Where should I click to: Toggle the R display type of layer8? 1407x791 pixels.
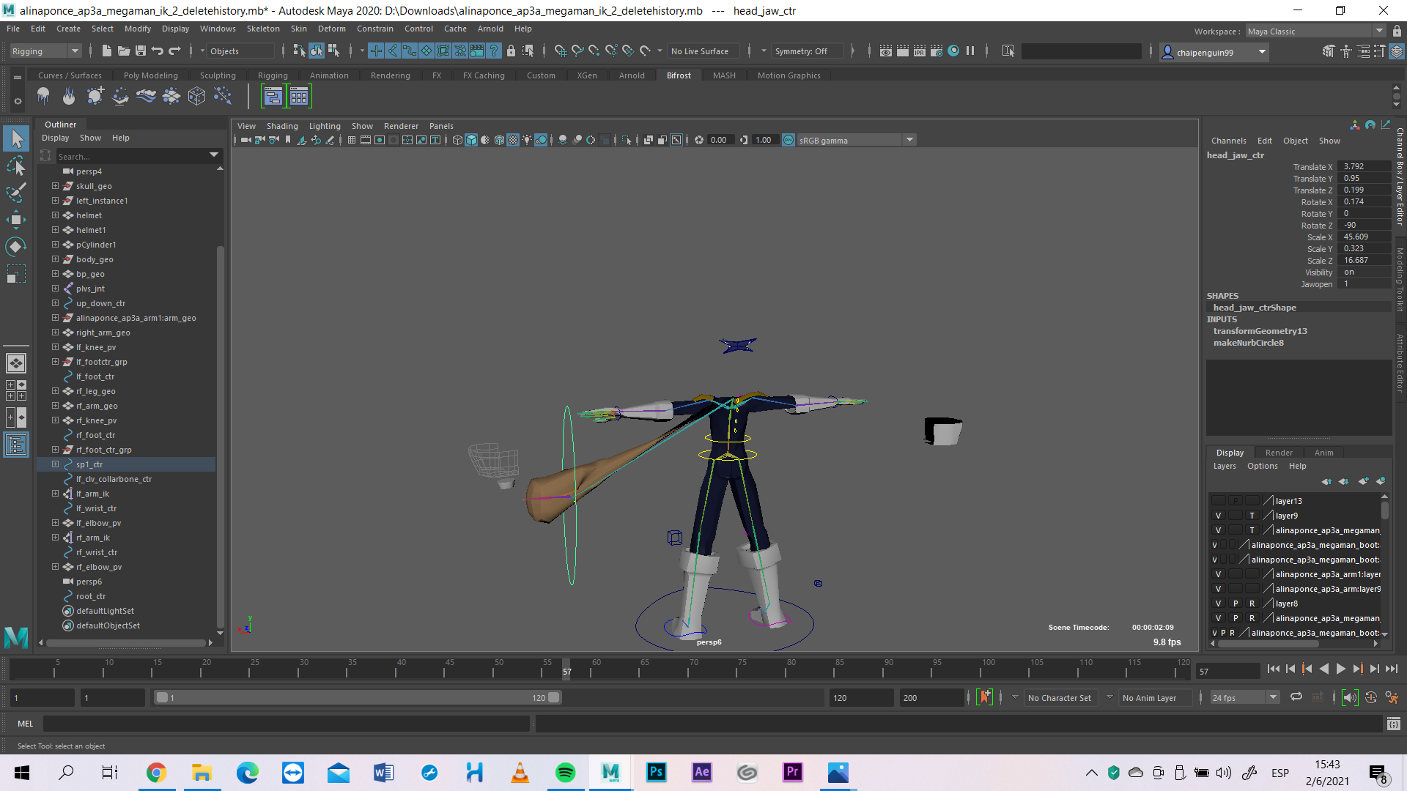tap(1252, 604)
